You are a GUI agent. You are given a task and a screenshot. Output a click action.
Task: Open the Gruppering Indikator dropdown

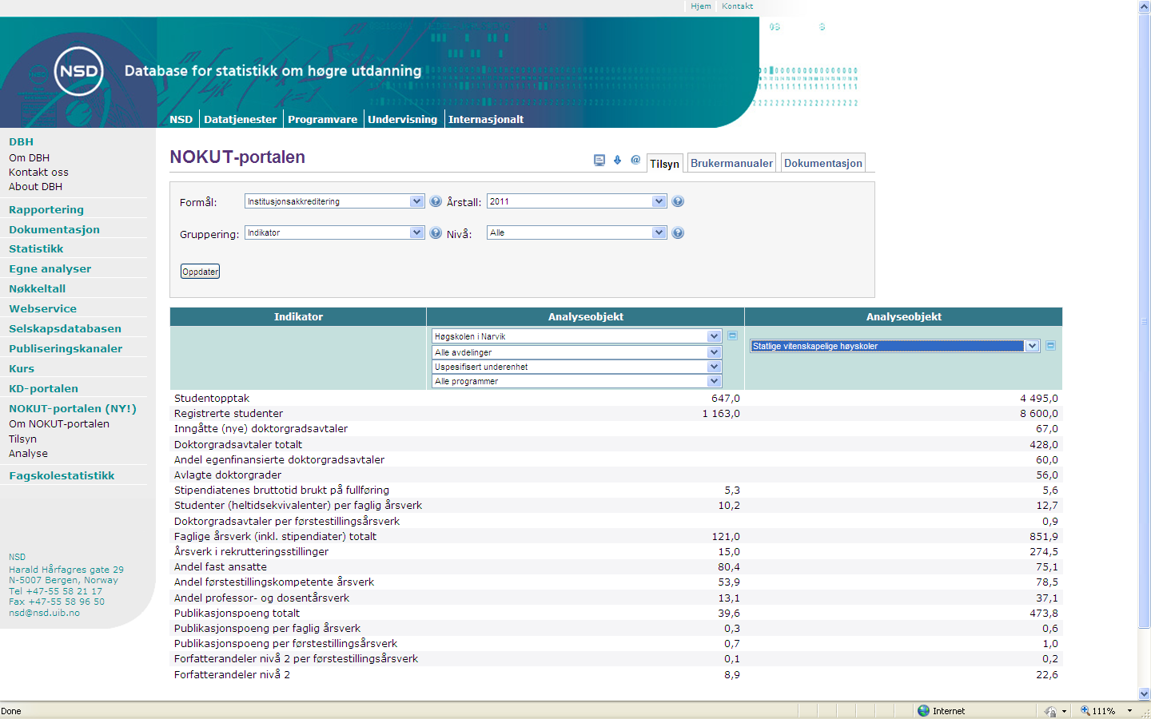coord(334,232)
